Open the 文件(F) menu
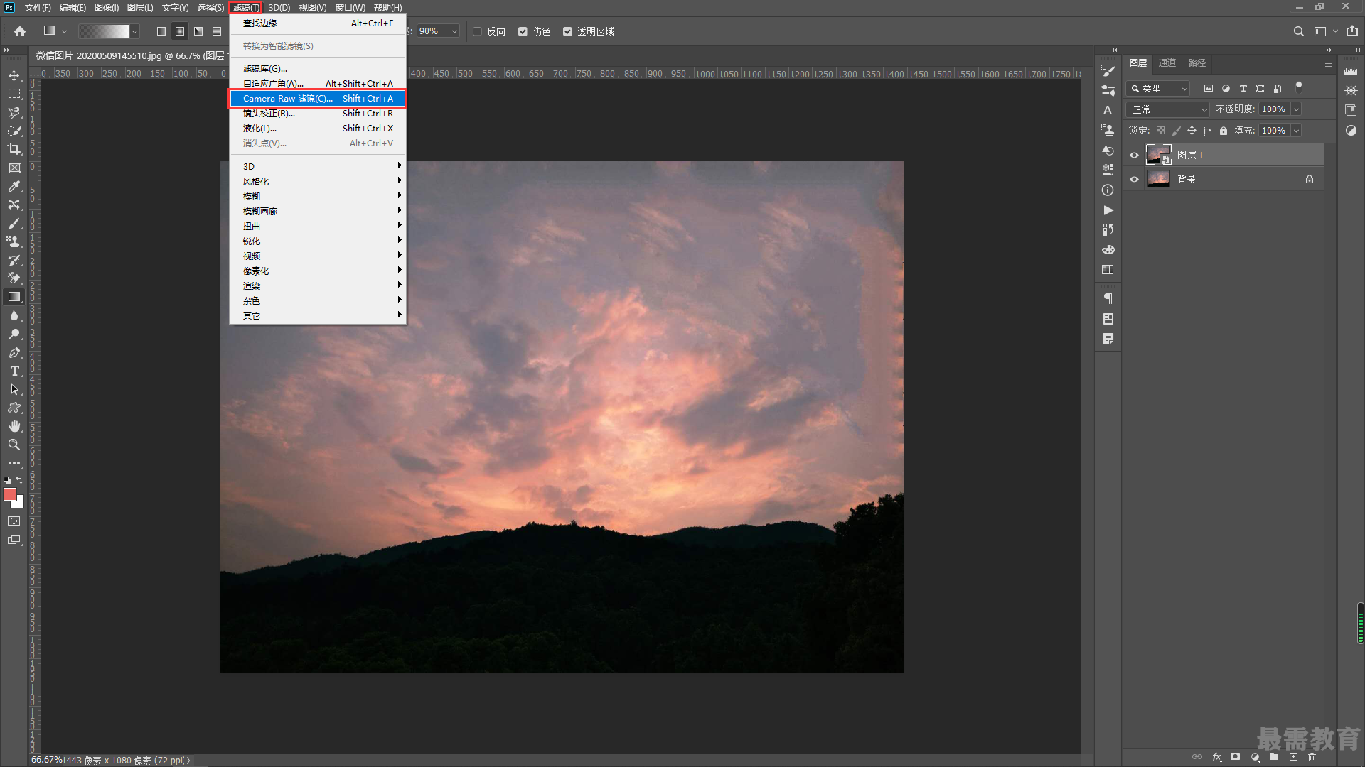 click(x=38, y=7)
